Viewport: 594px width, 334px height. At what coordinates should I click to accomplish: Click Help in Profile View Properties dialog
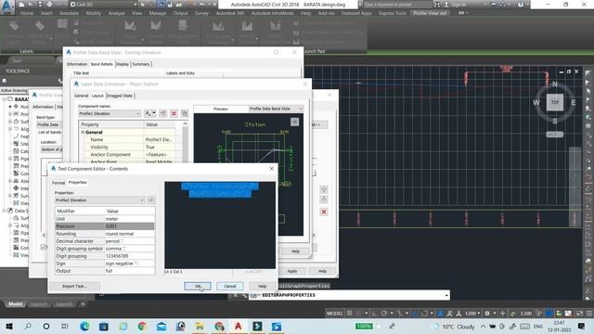click(322, 271)
